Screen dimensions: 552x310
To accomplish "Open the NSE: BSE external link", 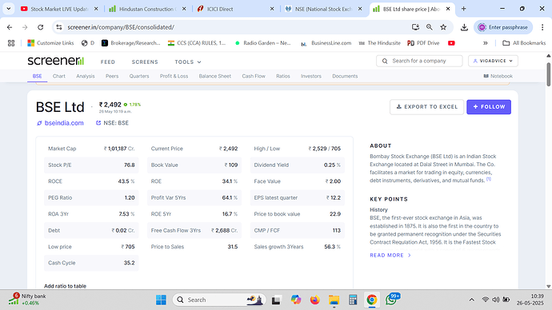I will tap(112, 123).
